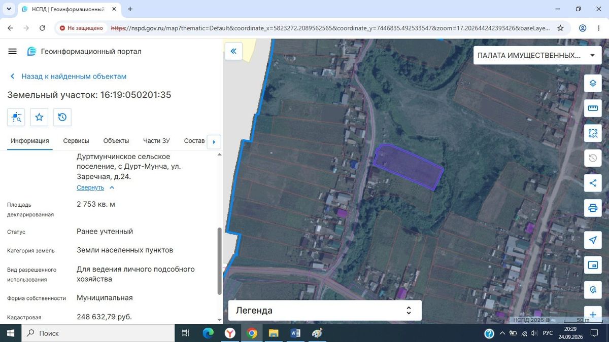This screenshot has height=342, width=609.
Task: Show hidden system tray icons
Action: click(502, 333)
